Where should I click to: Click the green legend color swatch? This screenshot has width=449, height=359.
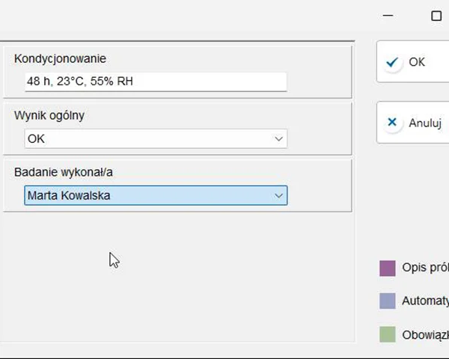[388, 334]
